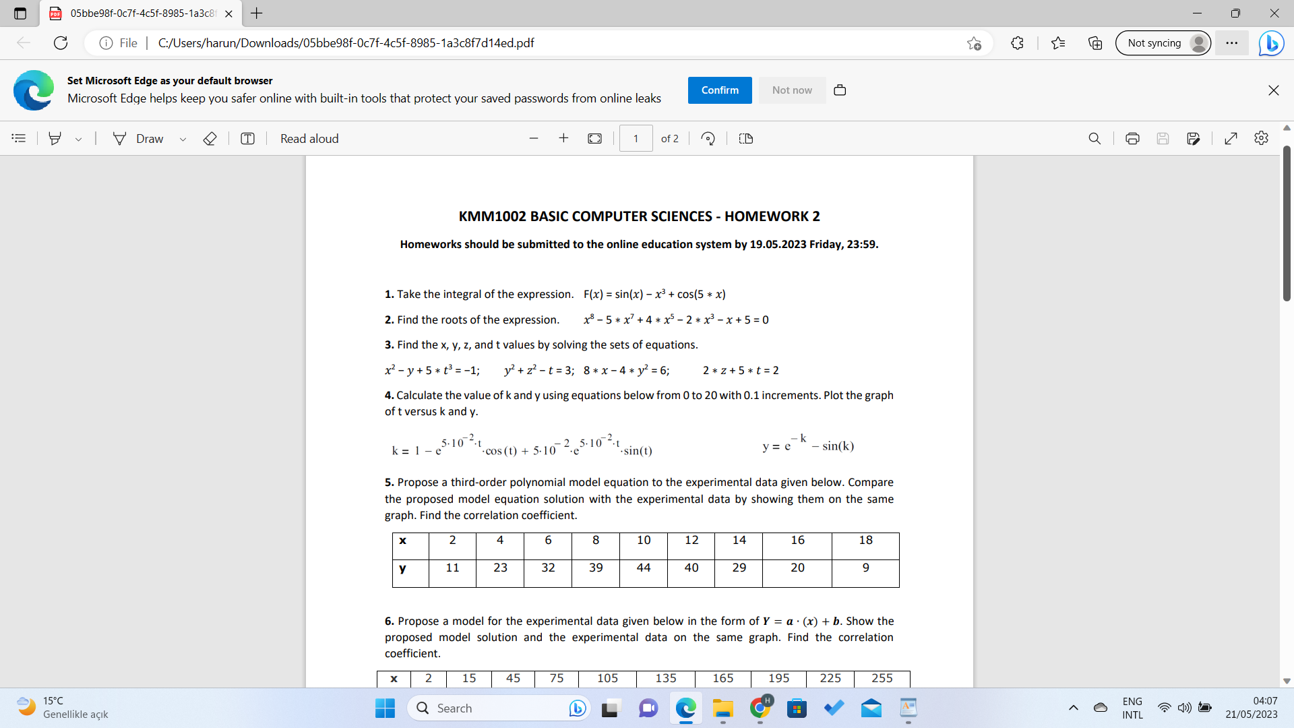This screenshot has width=1294, height=728.
Task: Confirm setting Edge as default browser
Action: 719,90
